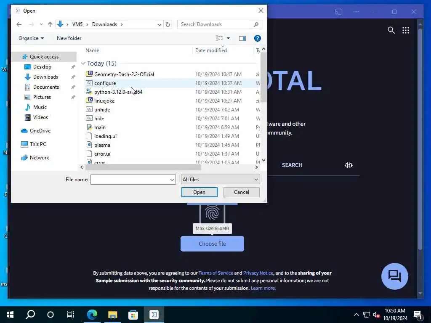Open Videos in the sidebar
Screen dimensions: 431x323
[x=40, y=117]
